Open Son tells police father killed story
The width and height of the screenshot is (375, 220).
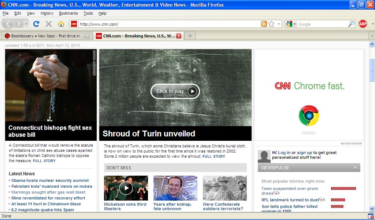289,209
